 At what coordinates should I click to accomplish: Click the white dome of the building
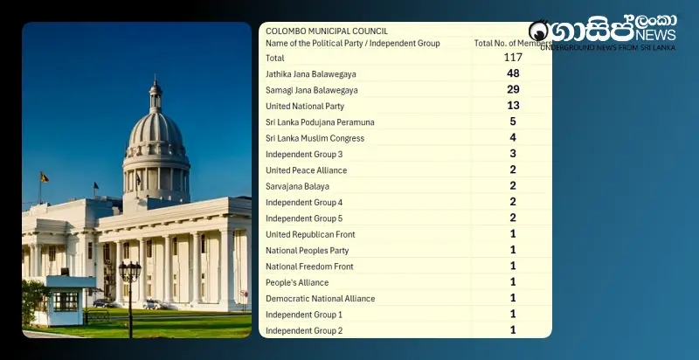pos(156,129)
